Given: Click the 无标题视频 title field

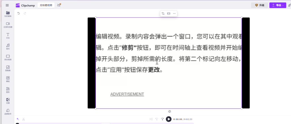Looking at the screenshot, I should coord(46,5).
